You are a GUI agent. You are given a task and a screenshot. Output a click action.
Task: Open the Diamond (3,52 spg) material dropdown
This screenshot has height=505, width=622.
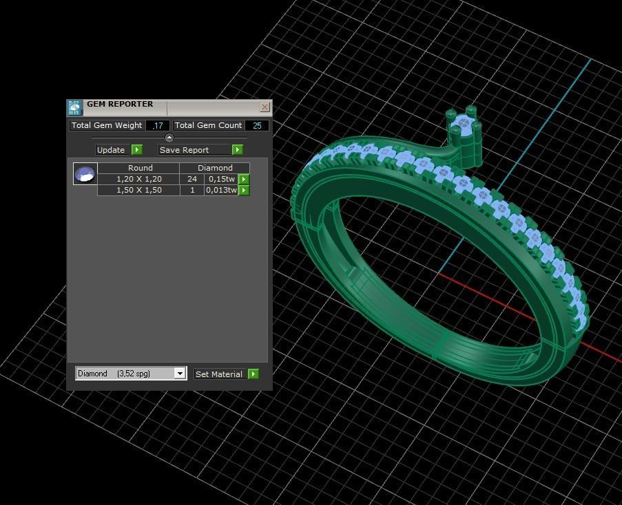[x=180, y=374]
